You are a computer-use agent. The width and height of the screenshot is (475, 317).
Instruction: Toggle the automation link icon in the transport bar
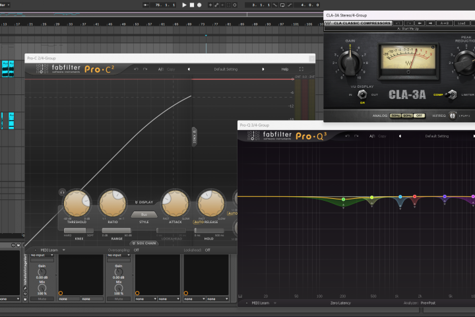pyautogui.click(x=216, y=5)
